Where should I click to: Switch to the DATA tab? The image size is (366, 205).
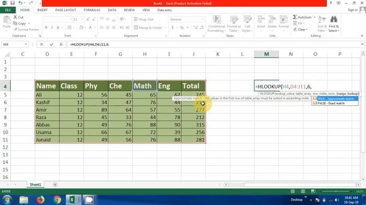(112, 10)
